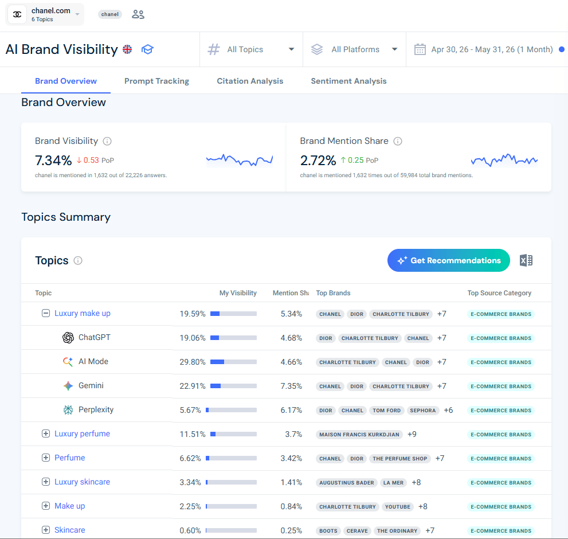The height and width of the screenshot is (539, 568).
Task: Open the graduation cap learning icon
Action: 147,49
